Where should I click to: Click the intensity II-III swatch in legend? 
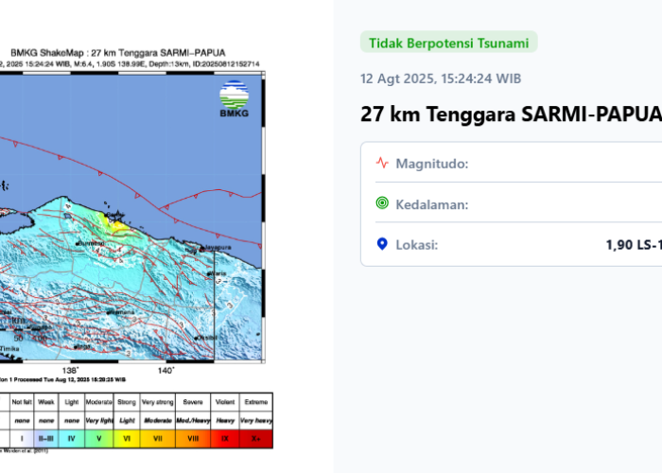[46, 439]
